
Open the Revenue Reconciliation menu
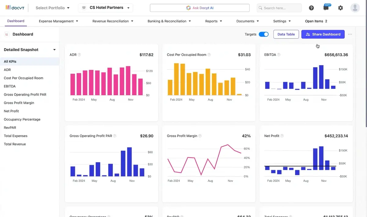click(113, 21)
